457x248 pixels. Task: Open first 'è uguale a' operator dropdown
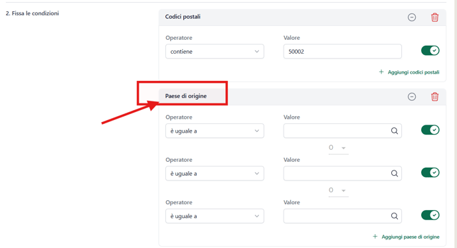click(x=215, y=131)
